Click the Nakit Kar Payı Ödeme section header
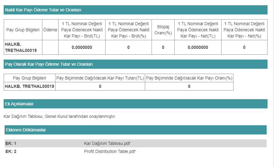 43,10
